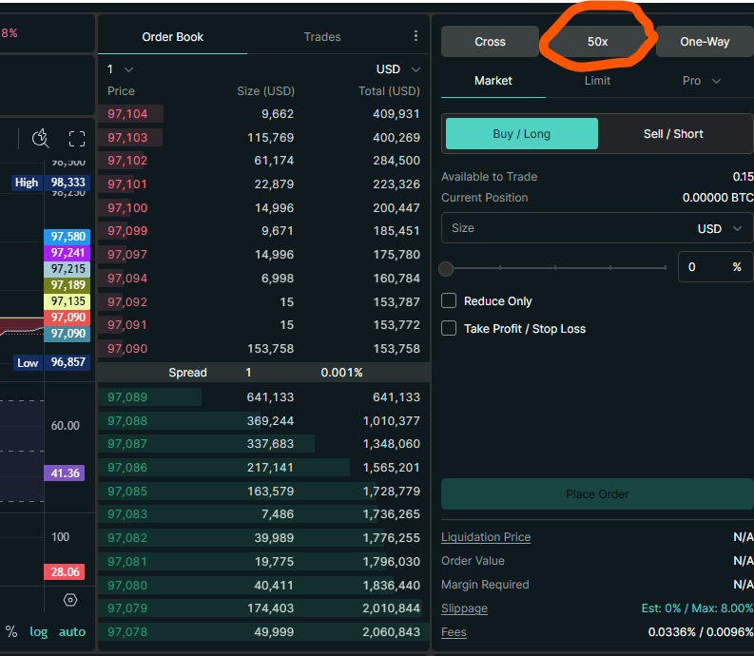Toggle the percent scale on the chart

point(11,631)
